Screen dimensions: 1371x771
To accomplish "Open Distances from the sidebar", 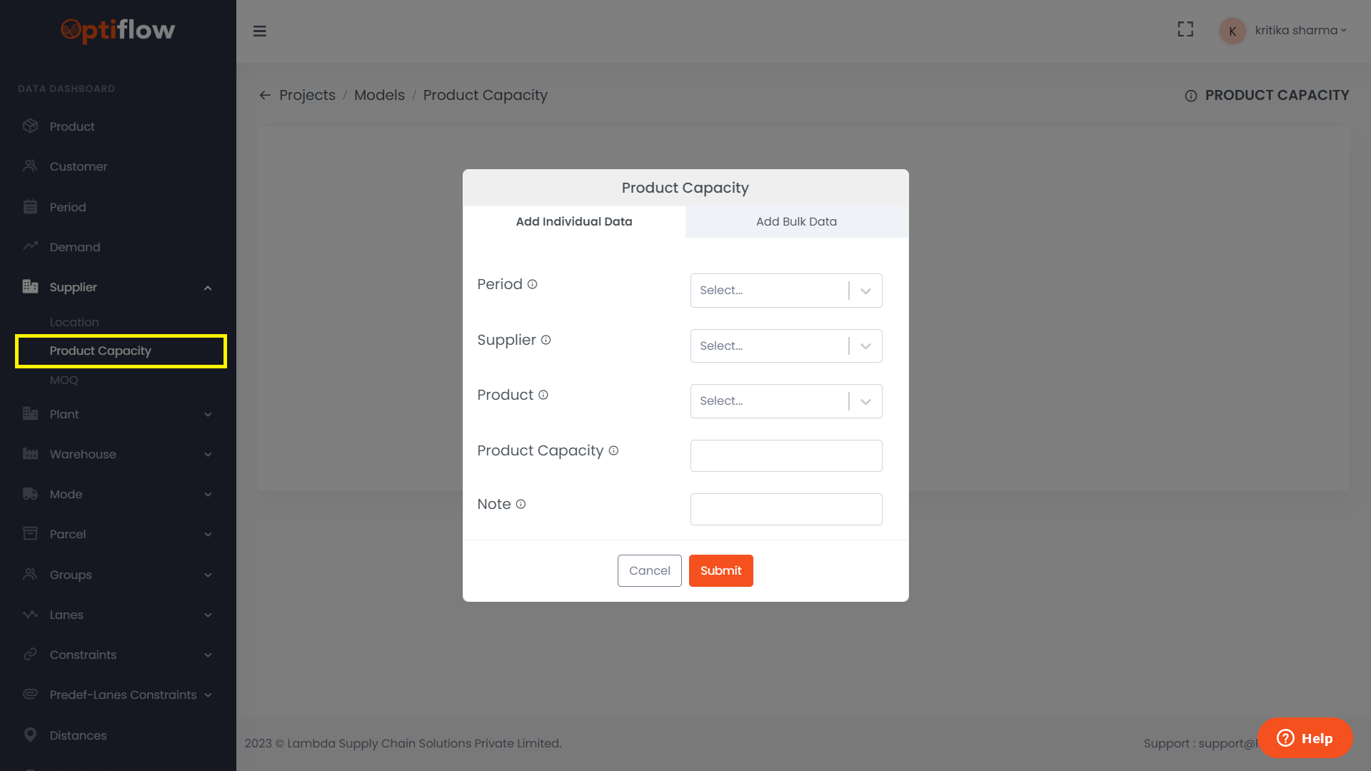I will 78,735.
